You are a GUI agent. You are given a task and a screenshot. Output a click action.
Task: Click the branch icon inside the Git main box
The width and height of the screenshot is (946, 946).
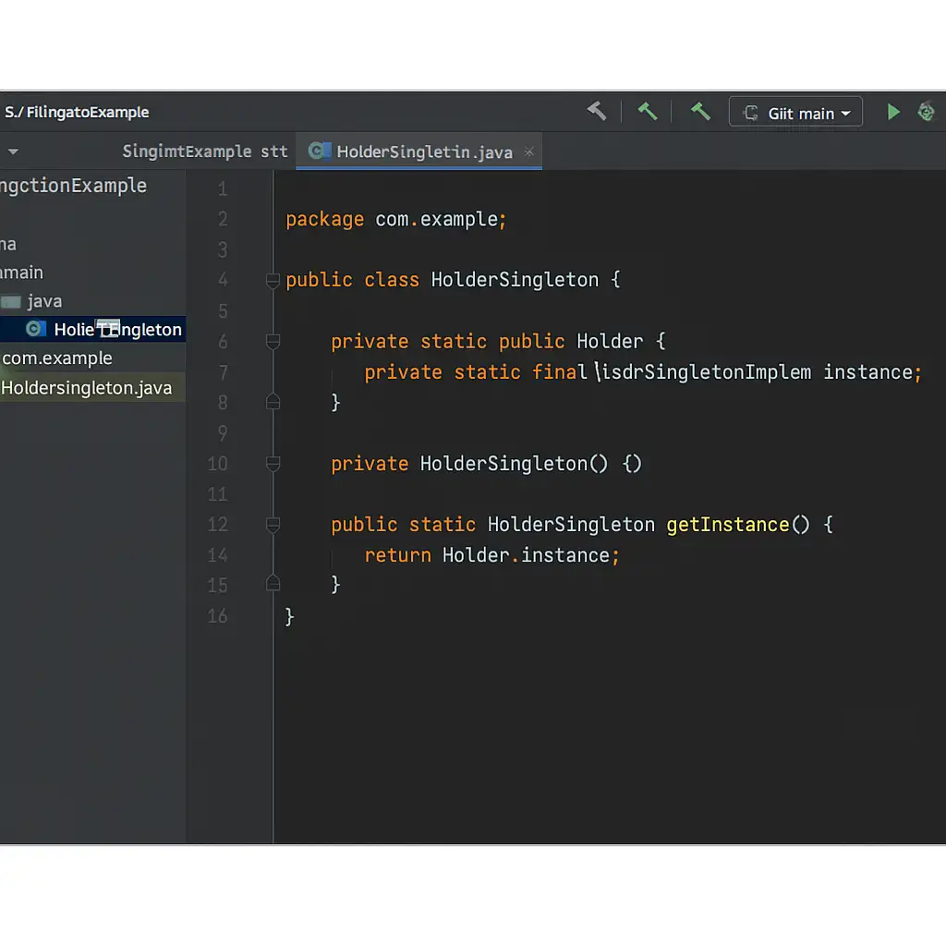tap(750, 113)
